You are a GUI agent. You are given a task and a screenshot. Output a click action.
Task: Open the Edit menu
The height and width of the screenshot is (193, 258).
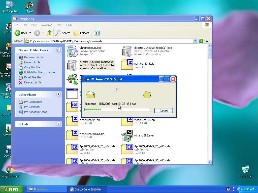coord(25,25)
